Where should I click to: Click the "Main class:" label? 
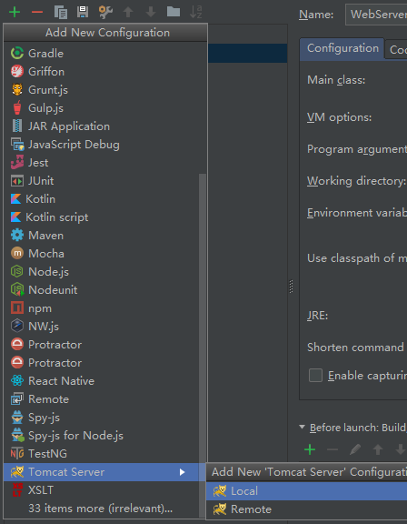coord(336,80)
